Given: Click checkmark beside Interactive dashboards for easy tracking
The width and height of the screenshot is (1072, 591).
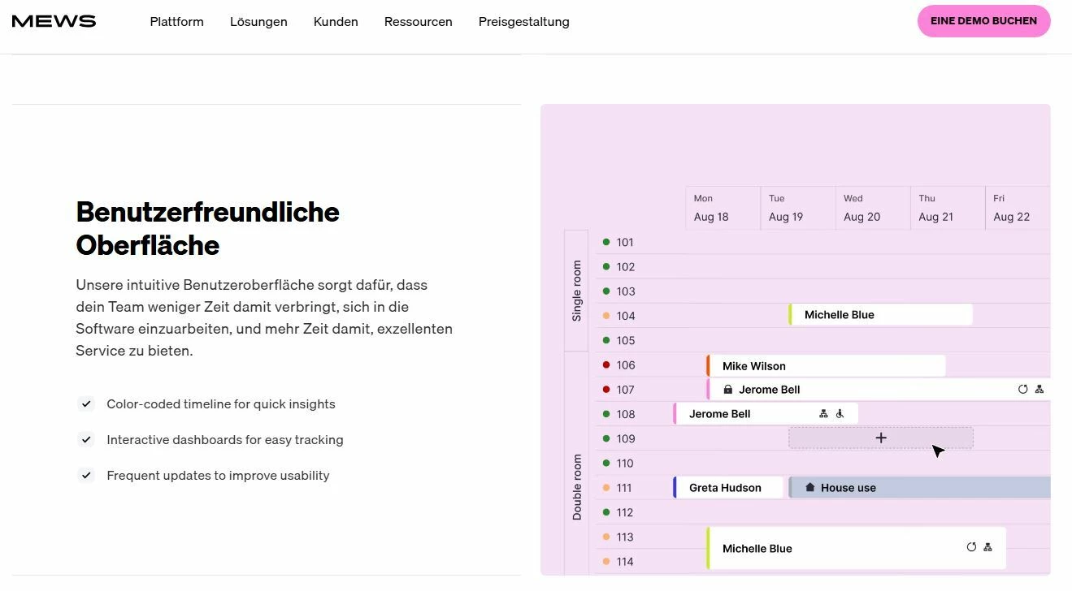Looking at the screenshot, I should point(86,440).
